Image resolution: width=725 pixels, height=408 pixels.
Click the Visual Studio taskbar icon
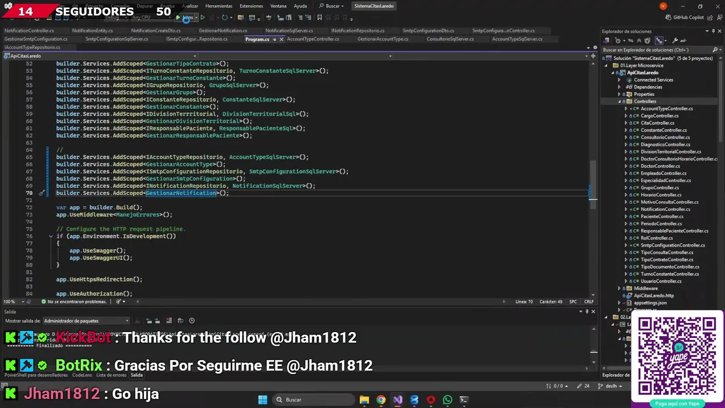398,400
